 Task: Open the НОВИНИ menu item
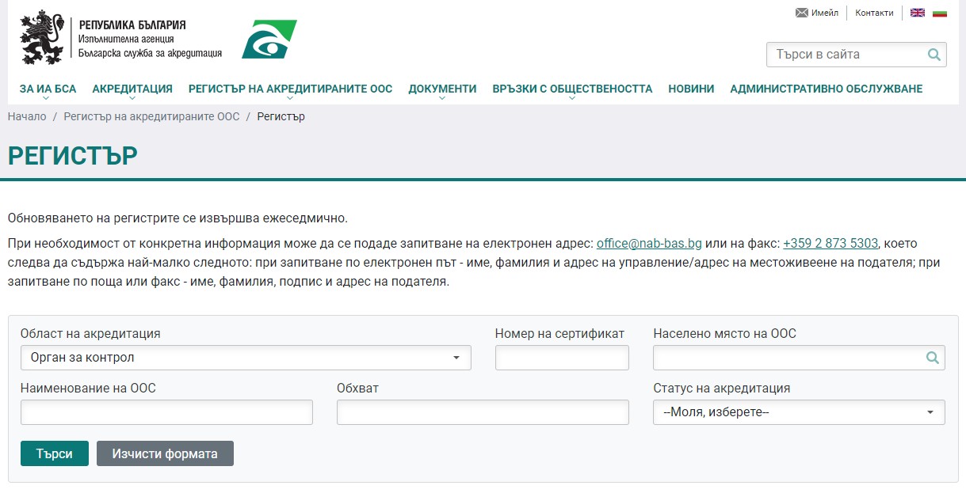click(691, 89)
